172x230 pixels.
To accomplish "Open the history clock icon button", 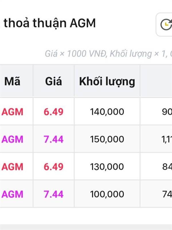I will pos(164,24).
